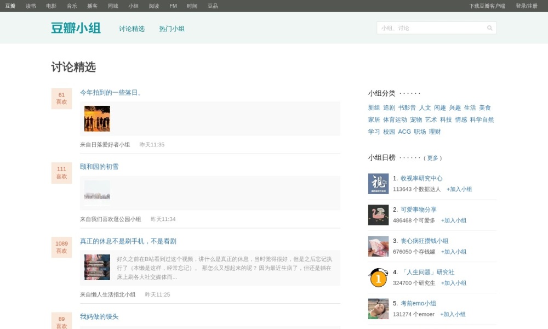Screen dimensions: 548x329
Task: Click the 考前emo小组 group avatar
Action: coord(378,309)
